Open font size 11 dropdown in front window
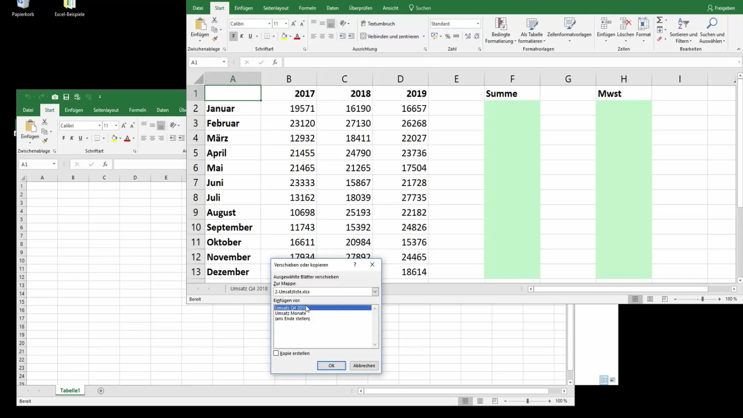 (286, 24)
